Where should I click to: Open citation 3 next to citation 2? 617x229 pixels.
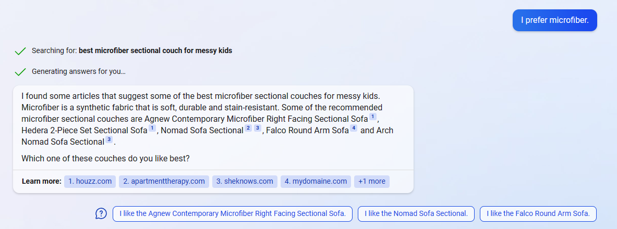(257, 128)
